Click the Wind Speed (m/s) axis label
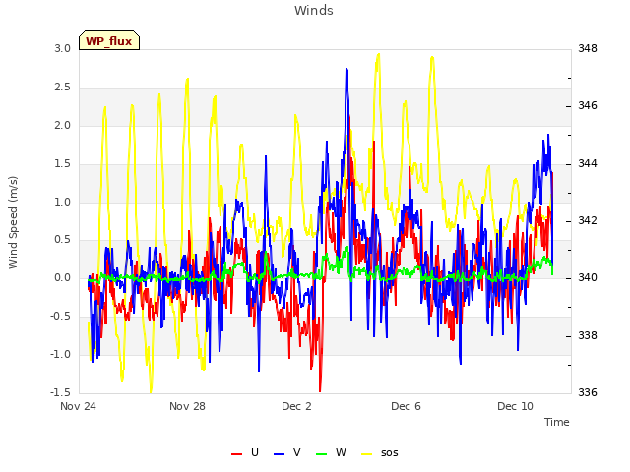The width and height of the screenshot is (630, 472). click(13, 222)
